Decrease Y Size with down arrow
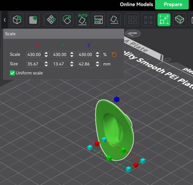 pos(72,66)
